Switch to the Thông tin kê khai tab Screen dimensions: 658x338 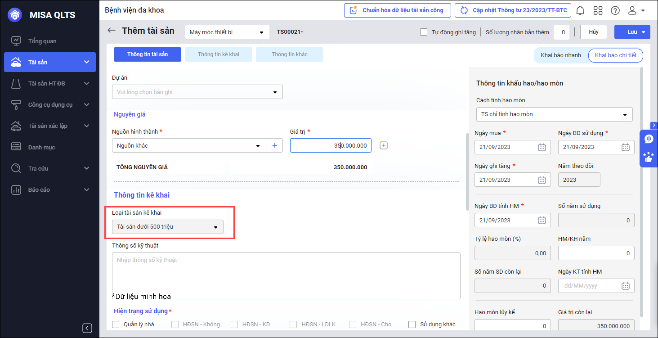click(x=219, y=54)
